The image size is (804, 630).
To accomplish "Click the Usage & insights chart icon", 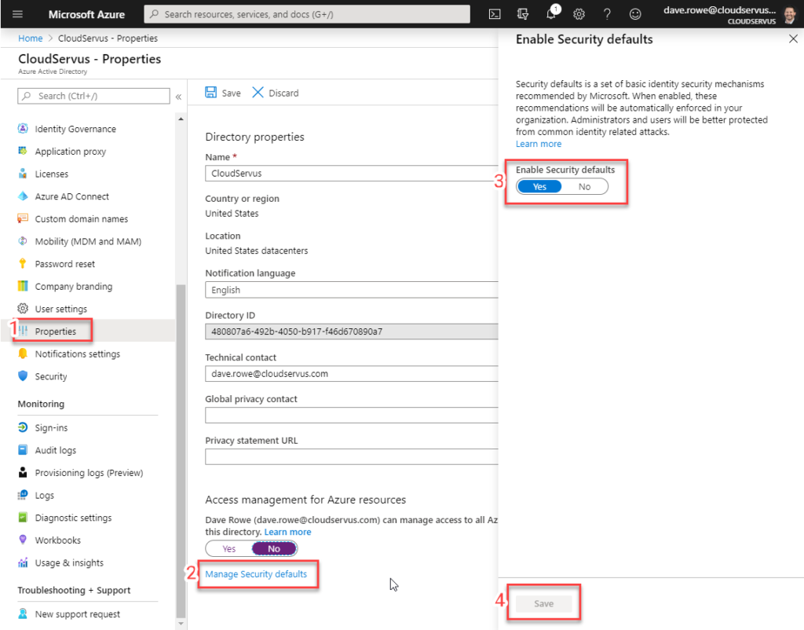I will tap(23, 562).
